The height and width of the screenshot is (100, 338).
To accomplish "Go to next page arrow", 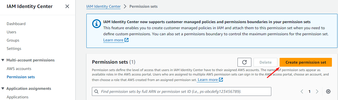I will tap(317, 91).
